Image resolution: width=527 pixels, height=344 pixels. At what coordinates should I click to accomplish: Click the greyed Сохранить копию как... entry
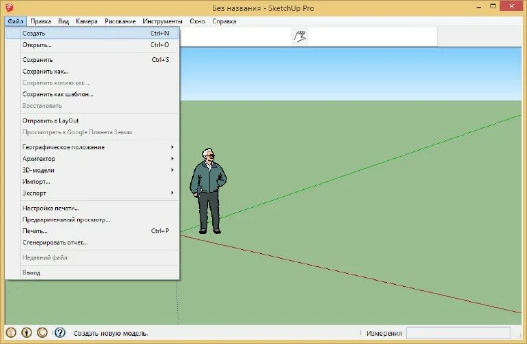click(92, 83)
